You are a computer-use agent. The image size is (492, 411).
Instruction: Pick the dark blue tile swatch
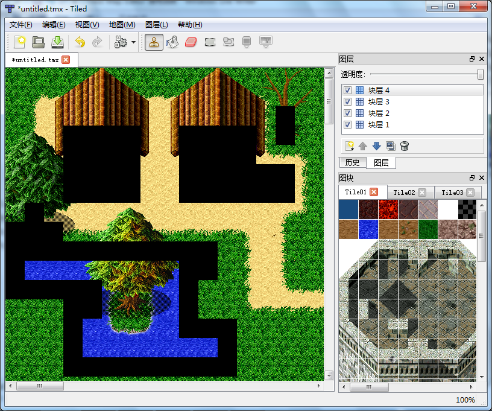tap(348, 209)
